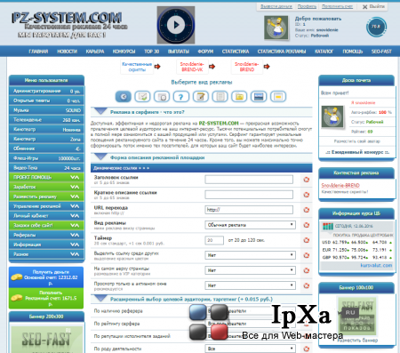Start the clock play button in header
Screen dimensions: 400x353
point(176,25)
